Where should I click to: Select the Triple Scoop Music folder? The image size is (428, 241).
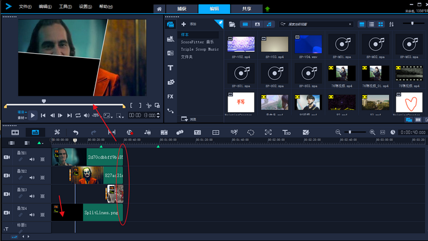pos(200,49)
